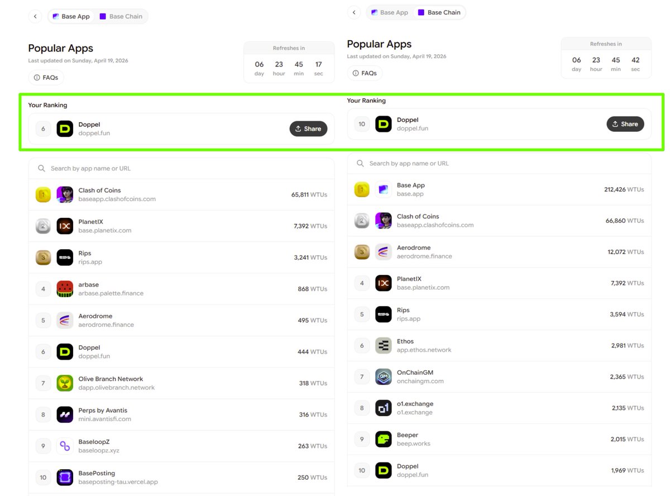Open PlanetIX icon ranked fourth
This screenshot has width=670, height=496.
click(x=384, y=283)
